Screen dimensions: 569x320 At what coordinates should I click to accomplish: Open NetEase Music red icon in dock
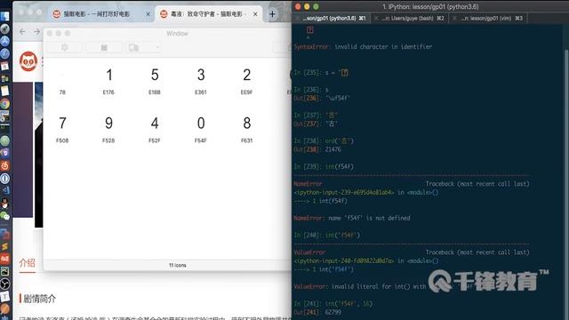pos(4,166)
